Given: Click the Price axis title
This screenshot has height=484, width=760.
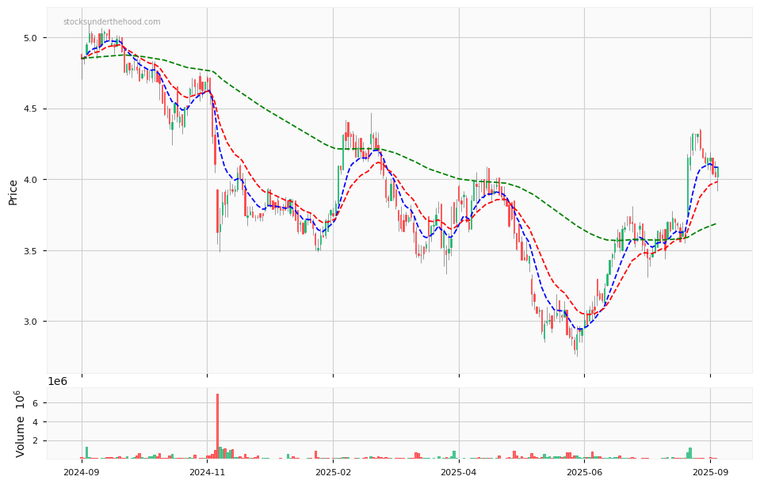Looking at the screenshot, I should 13,192.
